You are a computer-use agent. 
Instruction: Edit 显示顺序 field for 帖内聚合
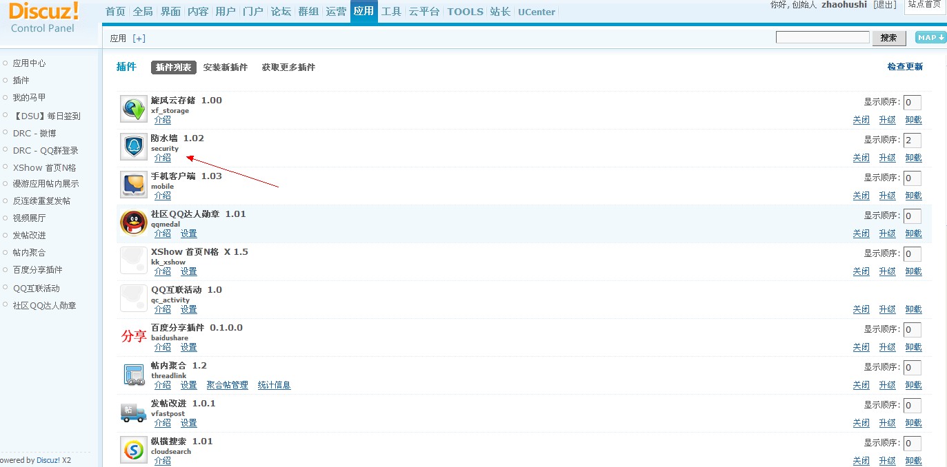coord(912,368)
